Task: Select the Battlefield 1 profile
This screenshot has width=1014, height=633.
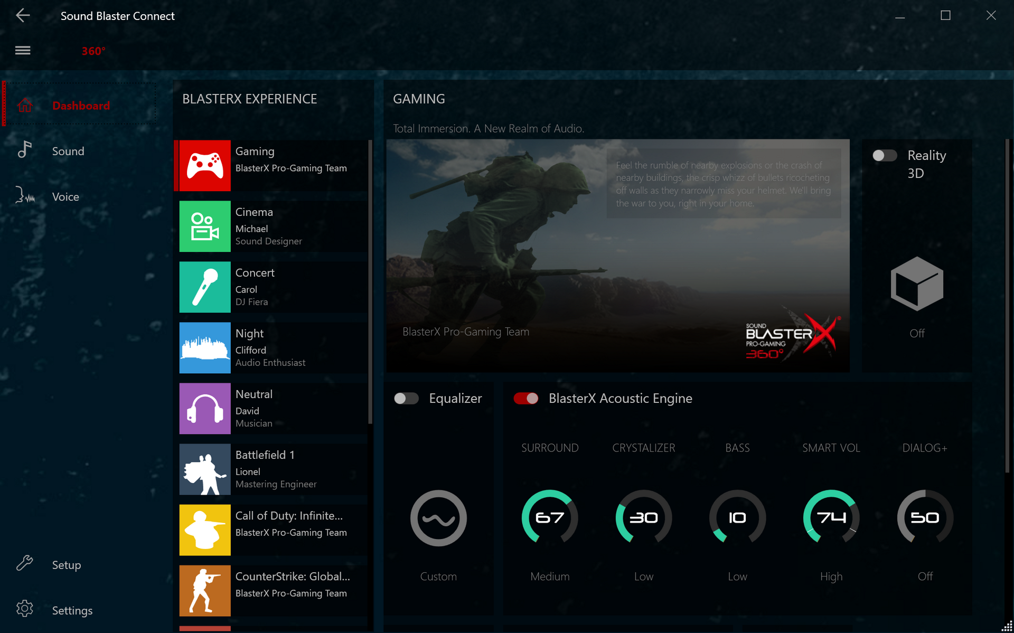Action: pyautogui.click(x=272, y=469)
